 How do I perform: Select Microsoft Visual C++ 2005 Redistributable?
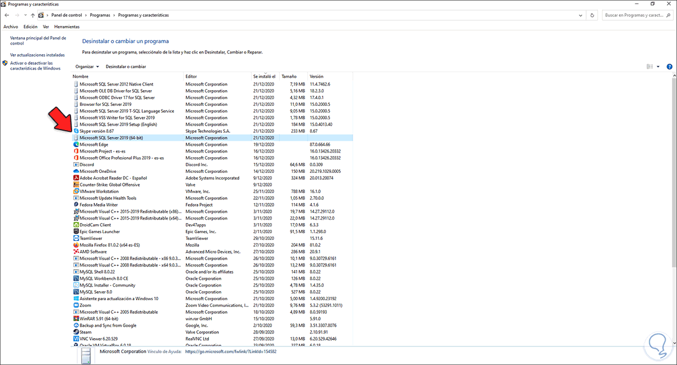coord(213,312)
